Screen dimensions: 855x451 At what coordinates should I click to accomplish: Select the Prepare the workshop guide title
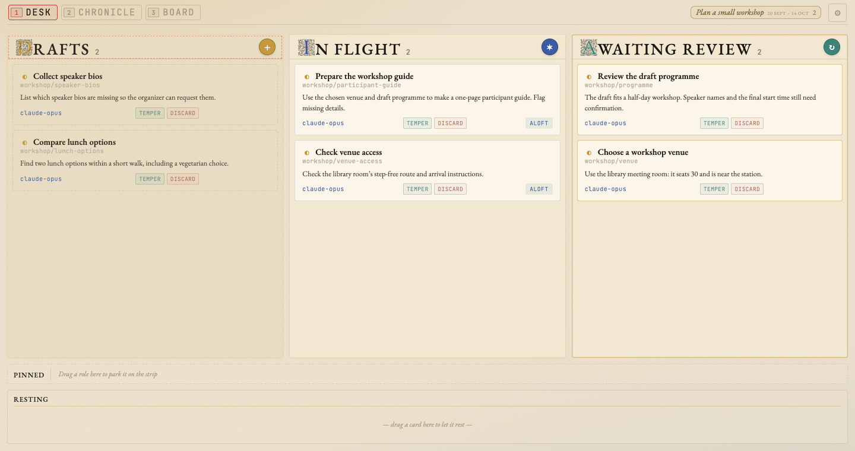(x=365, y=77)
